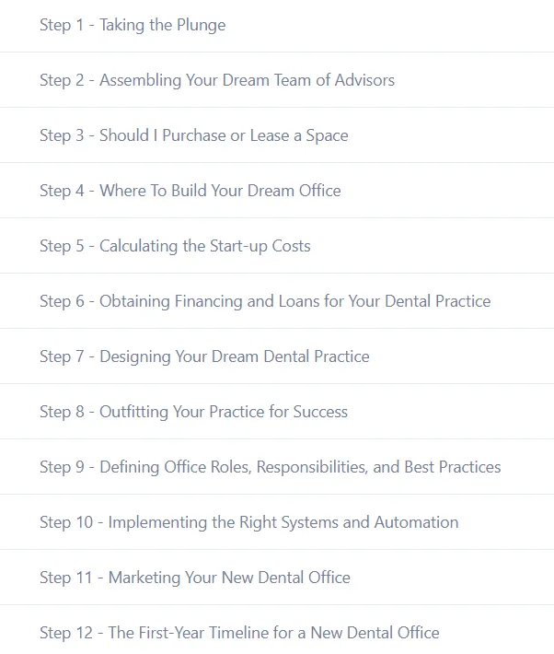Screen dimensions: 554x654
Task: Open Step 7 - Designing Your Dream Dental Practice
Action: pos(204,356)
